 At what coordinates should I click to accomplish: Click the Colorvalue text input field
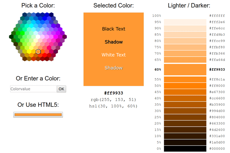click(33, 89)
